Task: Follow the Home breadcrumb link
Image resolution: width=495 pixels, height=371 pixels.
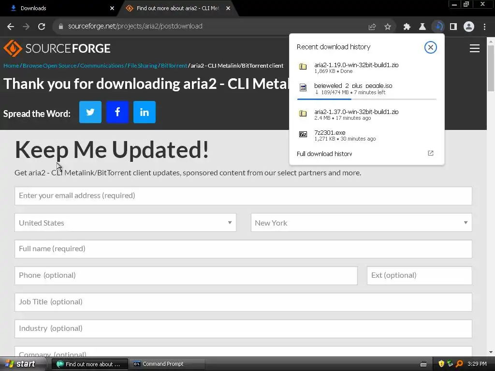Action: point(11,66)
